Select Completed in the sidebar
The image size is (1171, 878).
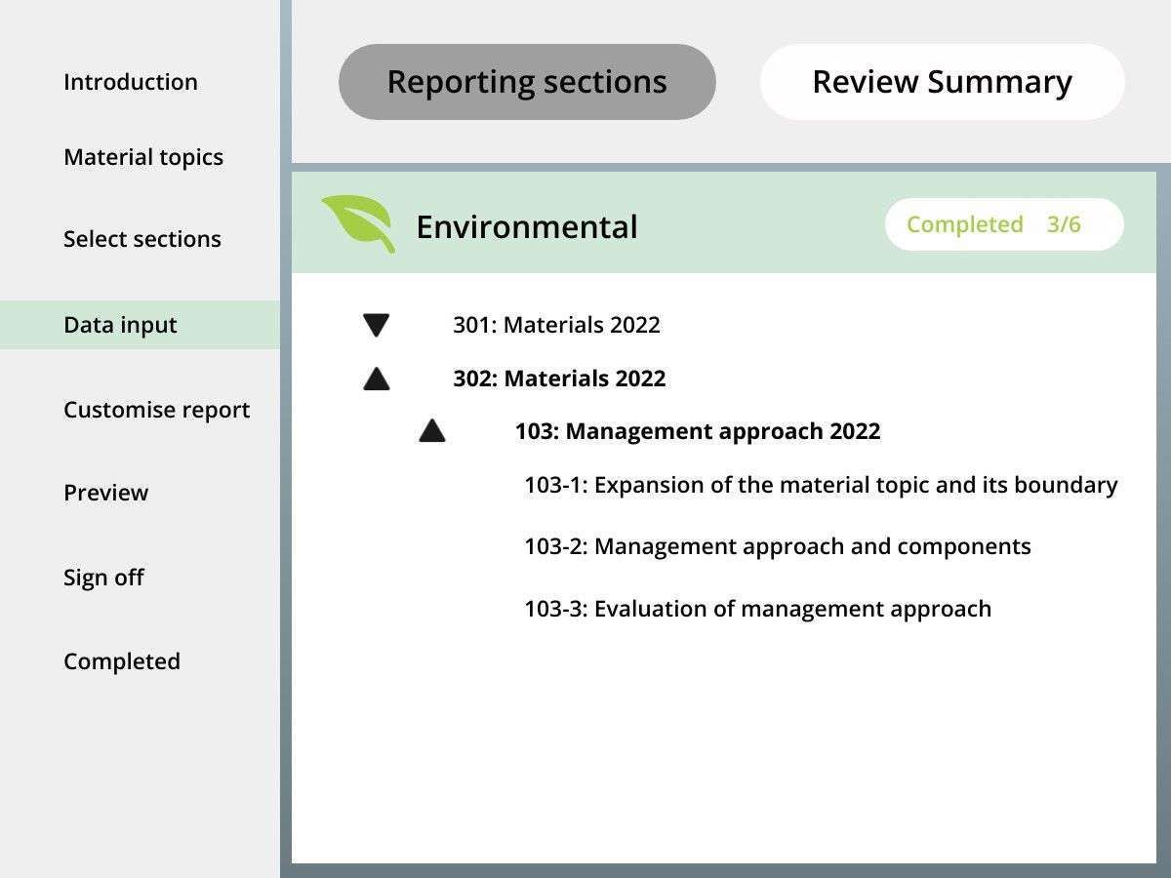[122, 661]
